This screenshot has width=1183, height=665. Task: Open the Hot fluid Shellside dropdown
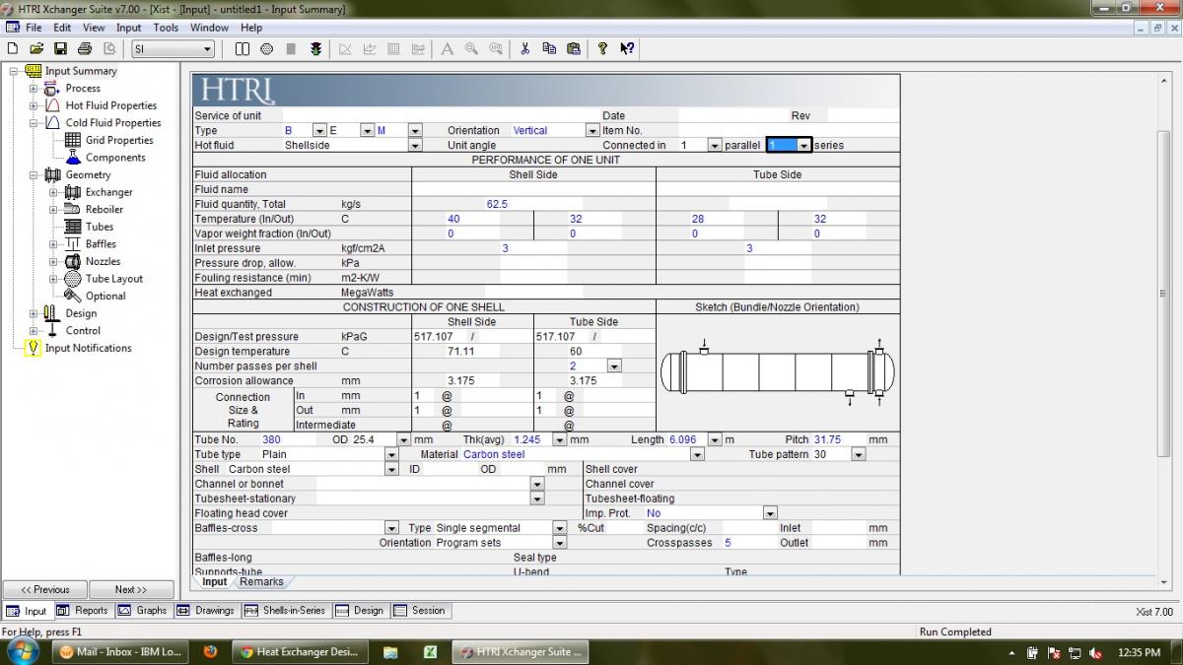415,145
